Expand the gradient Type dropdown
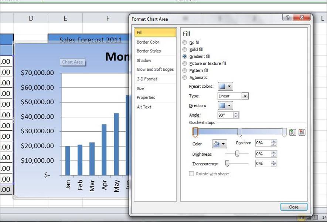Image resolution: width=327 pixels, height=222 pixels. pyautogui.click(x=245, y=96)
